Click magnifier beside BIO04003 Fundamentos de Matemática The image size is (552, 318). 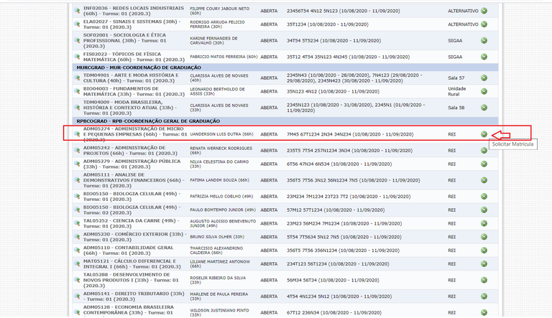point(77,93)
